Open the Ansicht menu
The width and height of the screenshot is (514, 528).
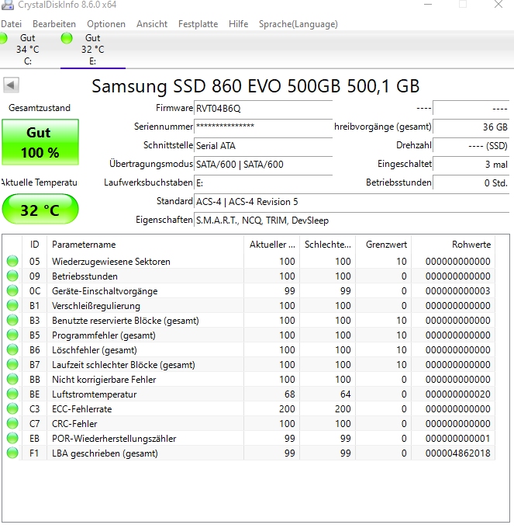[x=152, y=24]
